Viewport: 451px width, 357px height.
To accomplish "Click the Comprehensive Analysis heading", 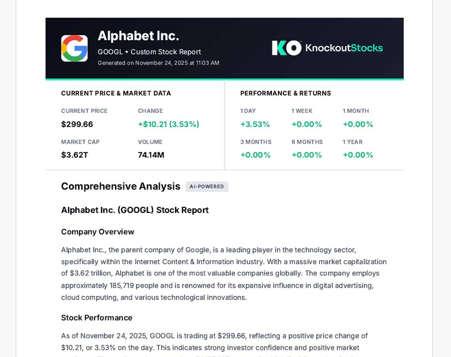I will coord(121,186).
